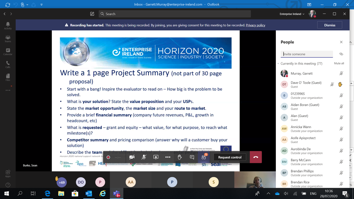Click the Request control button
Viewport: 354px width, 199px height.
(230, 157)
